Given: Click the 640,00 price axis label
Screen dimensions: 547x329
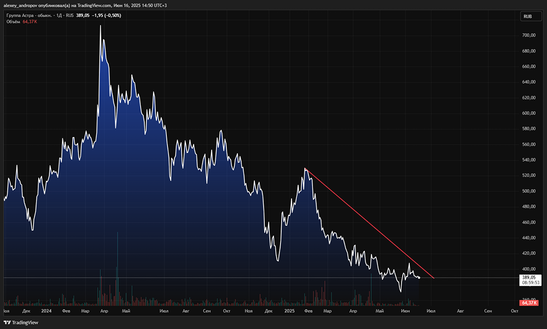Looking at the screenshot, I should [x=529, y=82].
